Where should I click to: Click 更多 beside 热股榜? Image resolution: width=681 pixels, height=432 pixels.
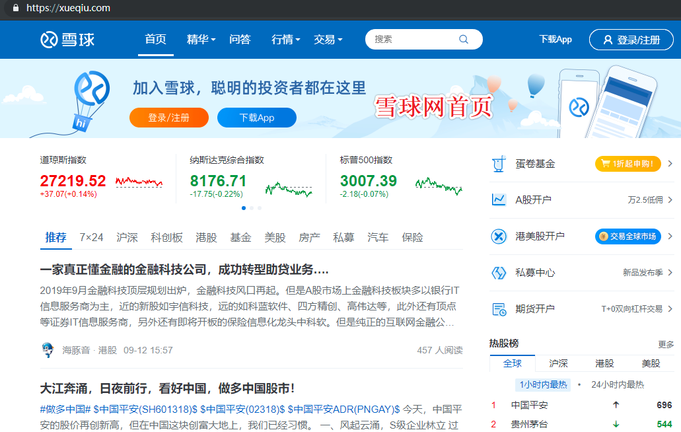pyautogui.click(x=666, y=344)
